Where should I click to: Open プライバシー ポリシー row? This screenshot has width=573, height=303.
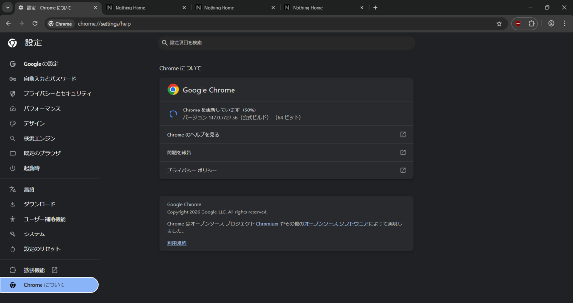pos(286,170)
